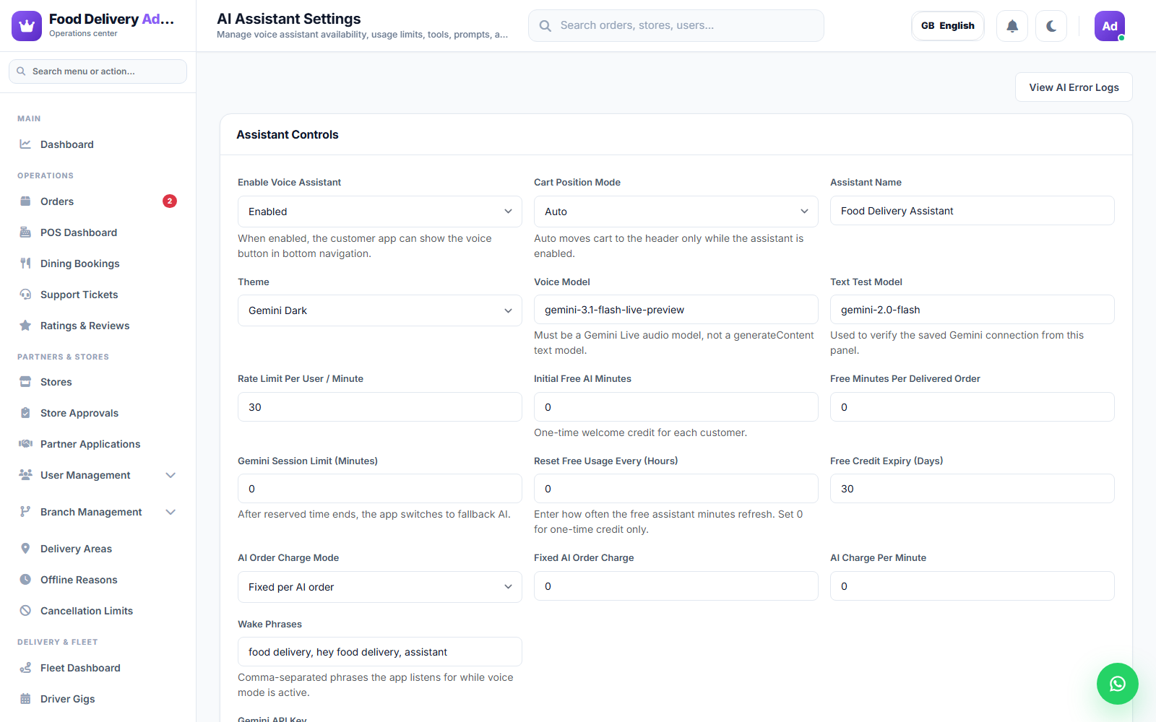The height and width of the screenshot is (722, 1156).
Task: Click the Fleet Dashboard route icon
Action: coord(25,668)
